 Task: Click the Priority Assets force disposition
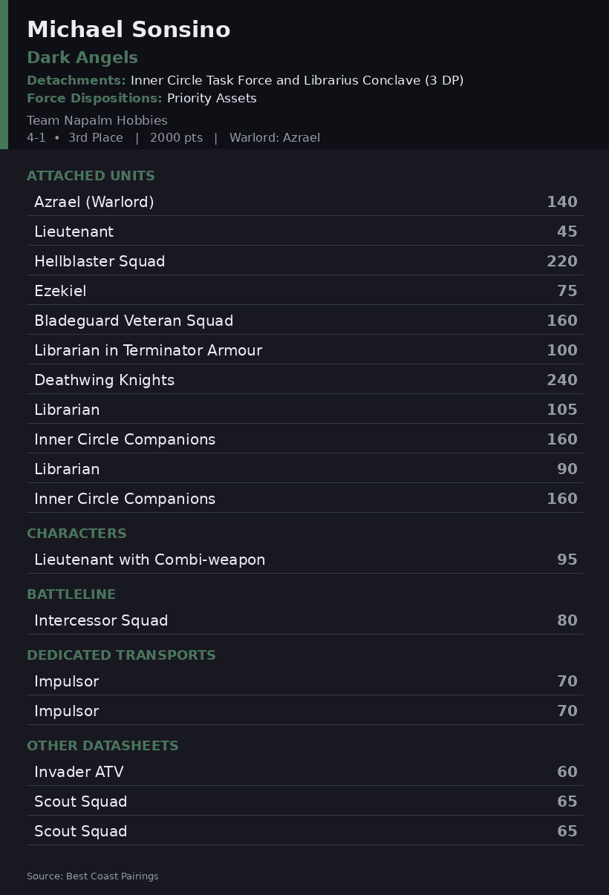[x=212, y=98]
